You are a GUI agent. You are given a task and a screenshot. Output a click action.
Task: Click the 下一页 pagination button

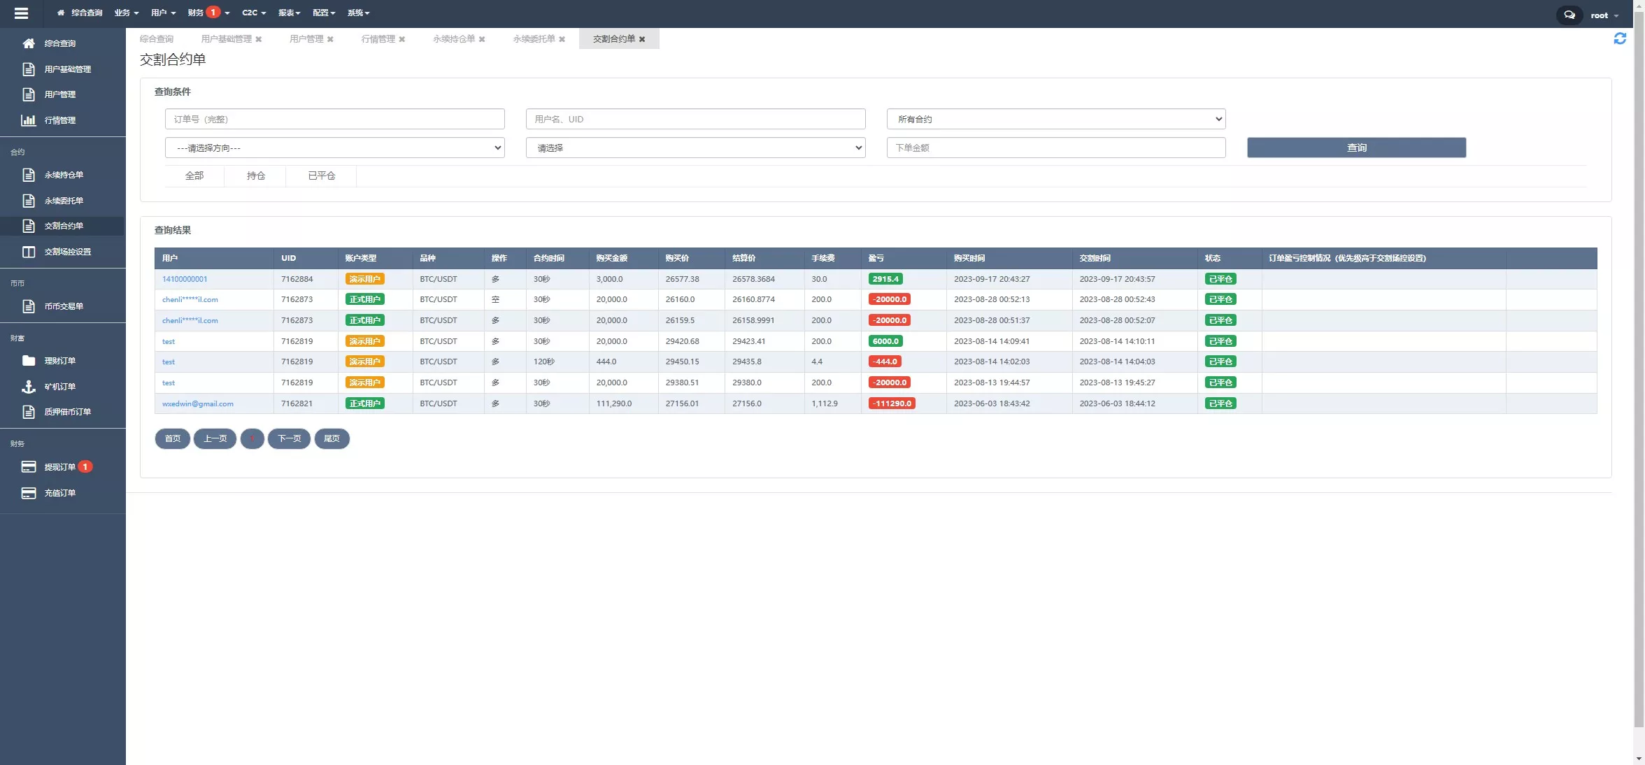pos(289,438)
